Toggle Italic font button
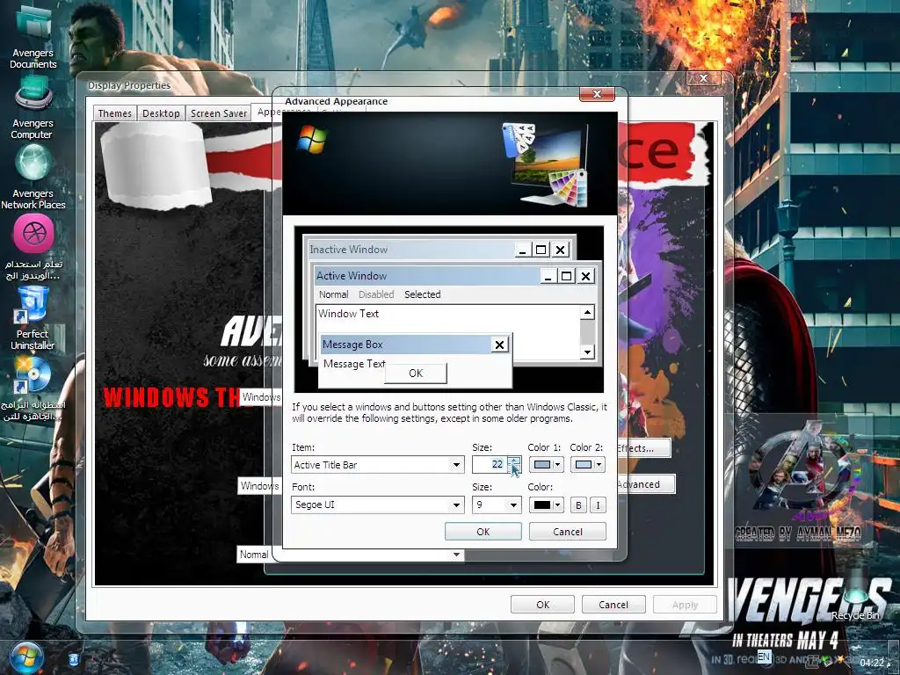This screenshot has width=900, height=675. click(x=598, y=505)
